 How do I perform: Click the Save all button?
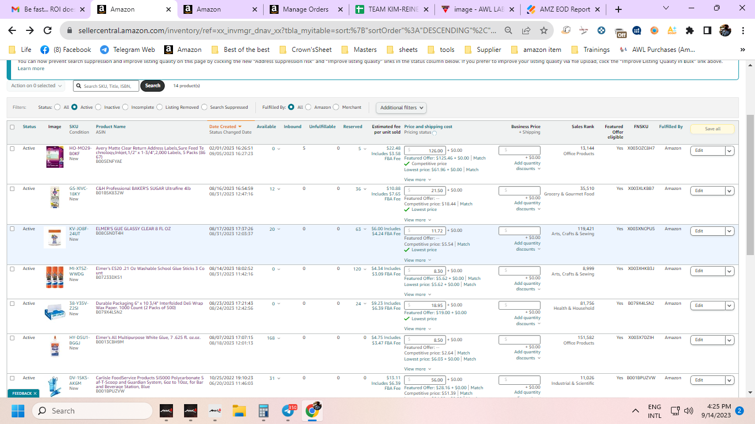[x=712, y=129]
